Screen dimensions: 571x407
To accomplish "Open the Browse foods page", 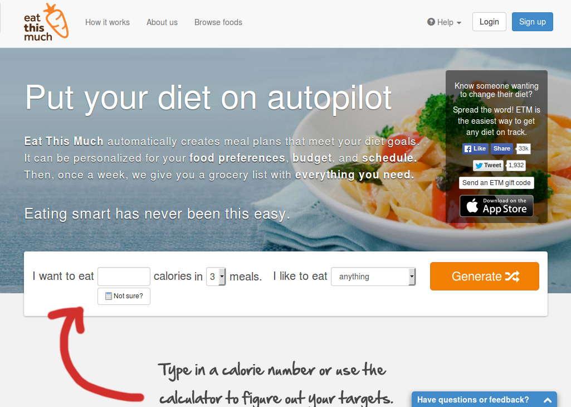I will click(x=218, y=22).
